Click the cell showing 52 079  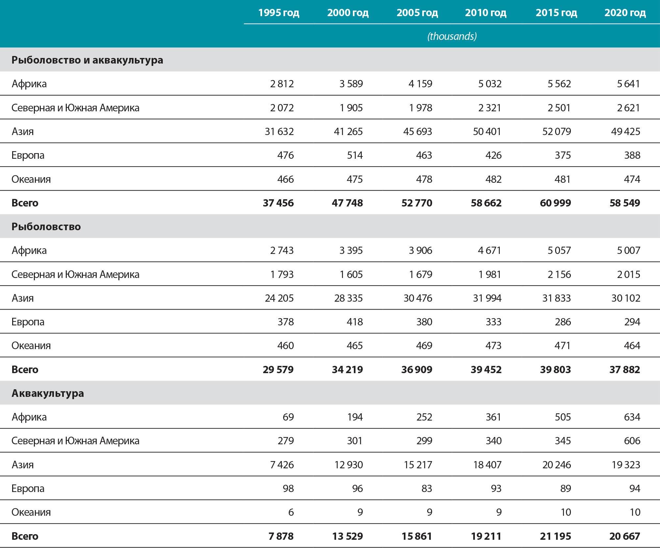tap(557, 131)
